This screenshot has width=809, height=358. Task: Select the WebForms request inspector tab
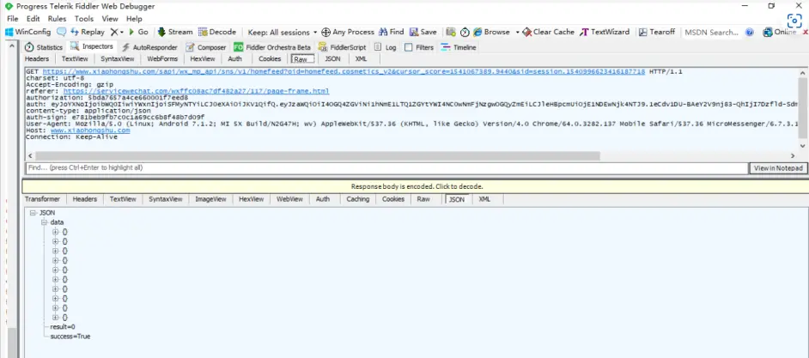(162, 58)
